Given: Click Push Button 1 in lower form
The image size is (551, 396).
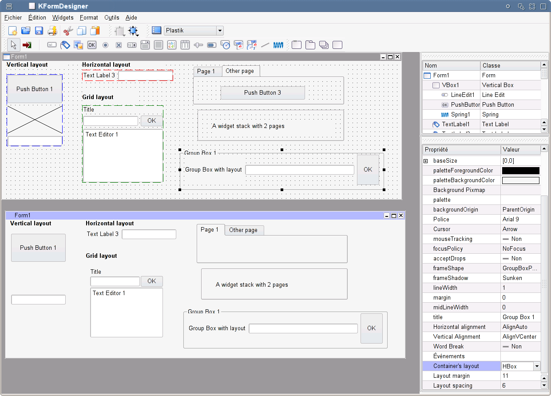Looking at the screenshot, I should click(x=38, y=248).
